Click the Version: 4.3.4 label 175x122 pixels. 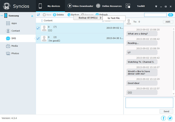[x=9, y=118]
